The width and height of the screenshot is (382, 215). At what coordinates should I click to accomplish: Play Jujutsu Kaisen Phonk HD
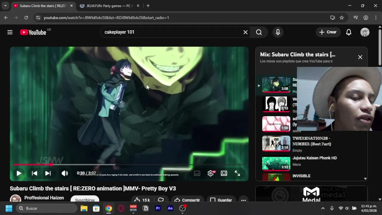click(315, 158)
